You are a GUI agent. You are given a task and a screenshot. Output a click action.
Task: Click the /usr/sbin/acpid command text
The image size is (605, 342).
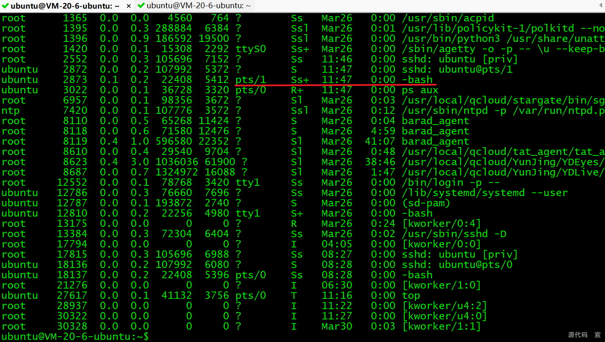coord(448,18)
